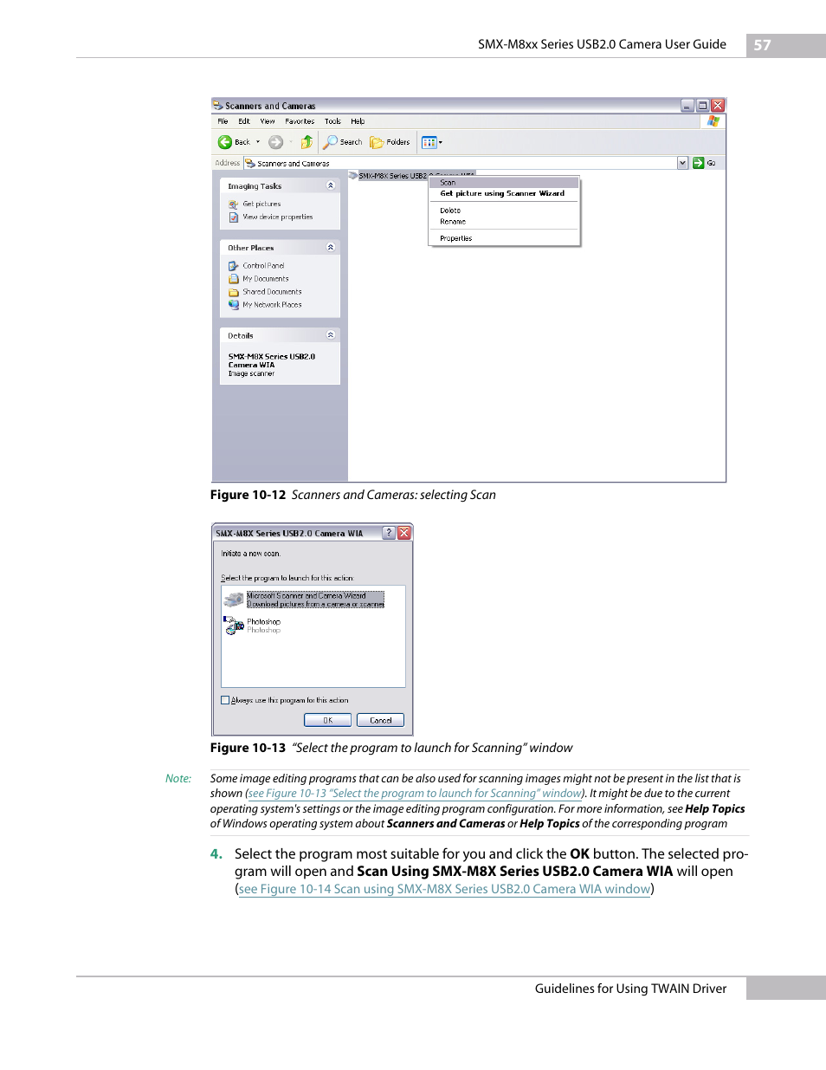Screen dimensions: 826x1070
Task: Toggle the Folders pane button
Action: [390, 142]
